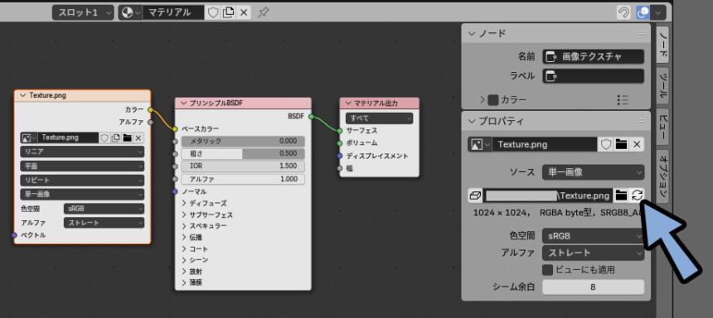Enable ビューにも適用 checkbox
The height and width of the screenshot is (318, 713).
(x=548, y=270)
